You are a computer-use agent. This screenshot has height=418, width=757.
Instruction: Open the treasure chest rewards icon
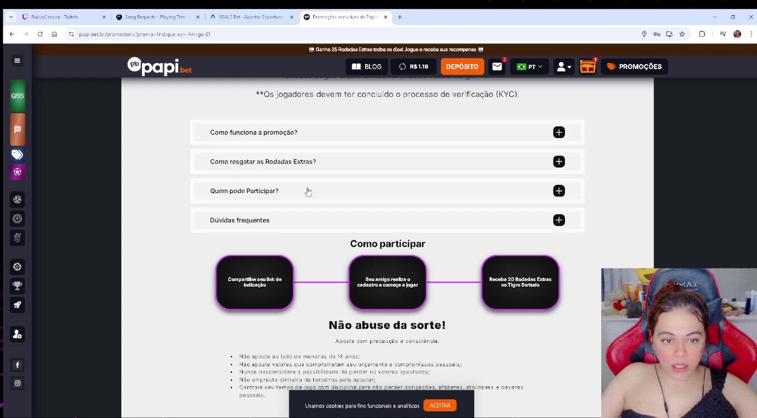point(588,67)
